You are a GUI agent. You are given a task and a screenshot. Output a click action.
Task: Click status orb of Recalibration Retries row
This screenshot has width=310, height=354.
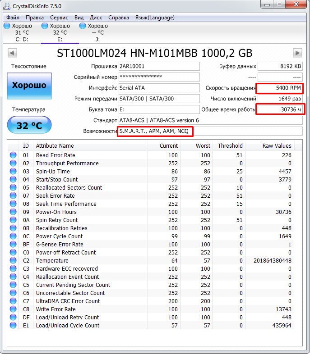click(13, 228)
